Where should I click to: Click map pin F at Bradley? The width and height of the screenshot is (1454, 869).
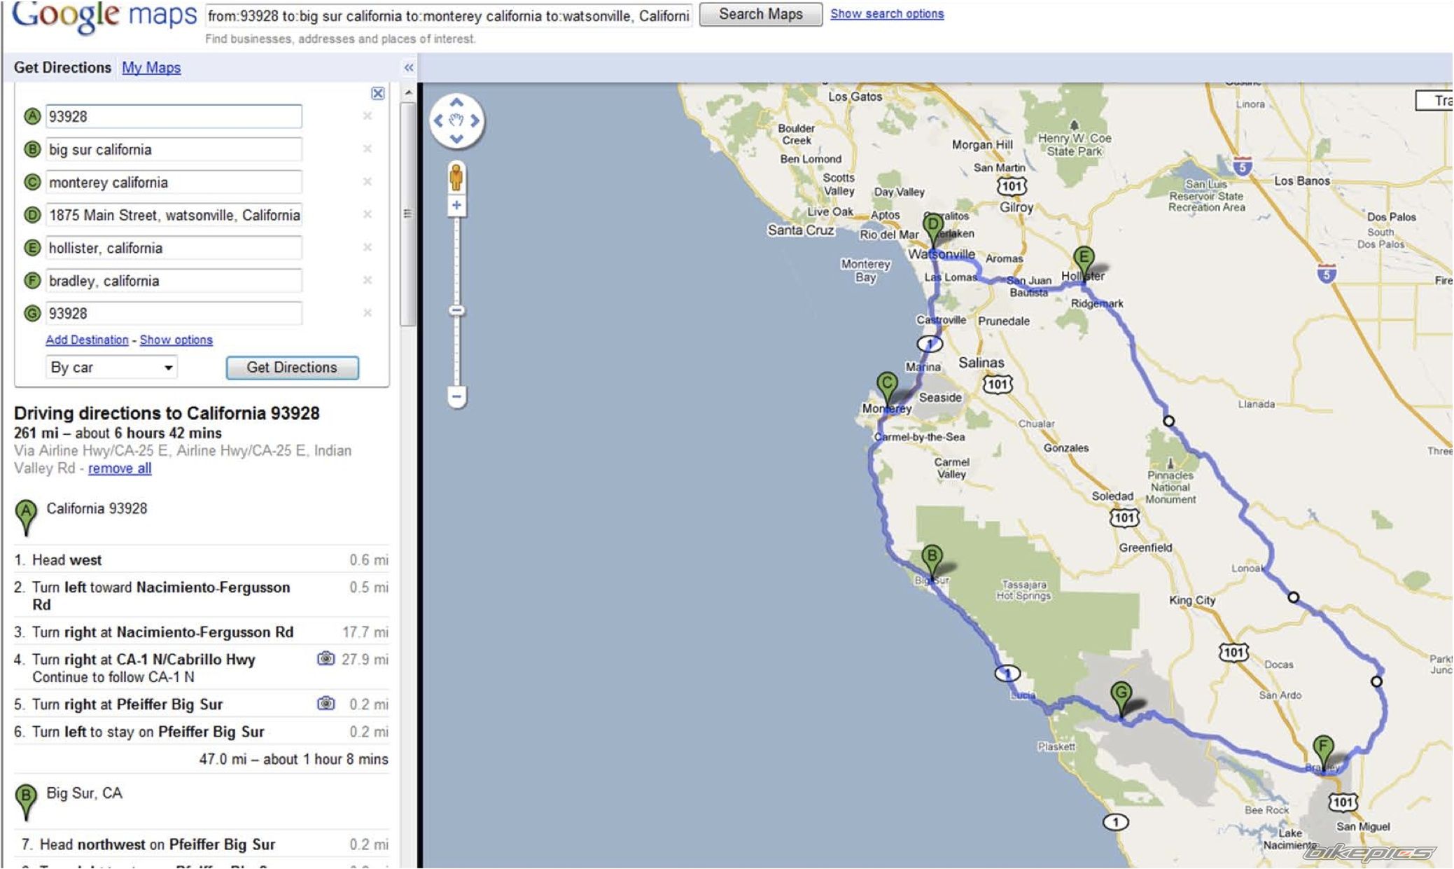[x=1322, y=753]
